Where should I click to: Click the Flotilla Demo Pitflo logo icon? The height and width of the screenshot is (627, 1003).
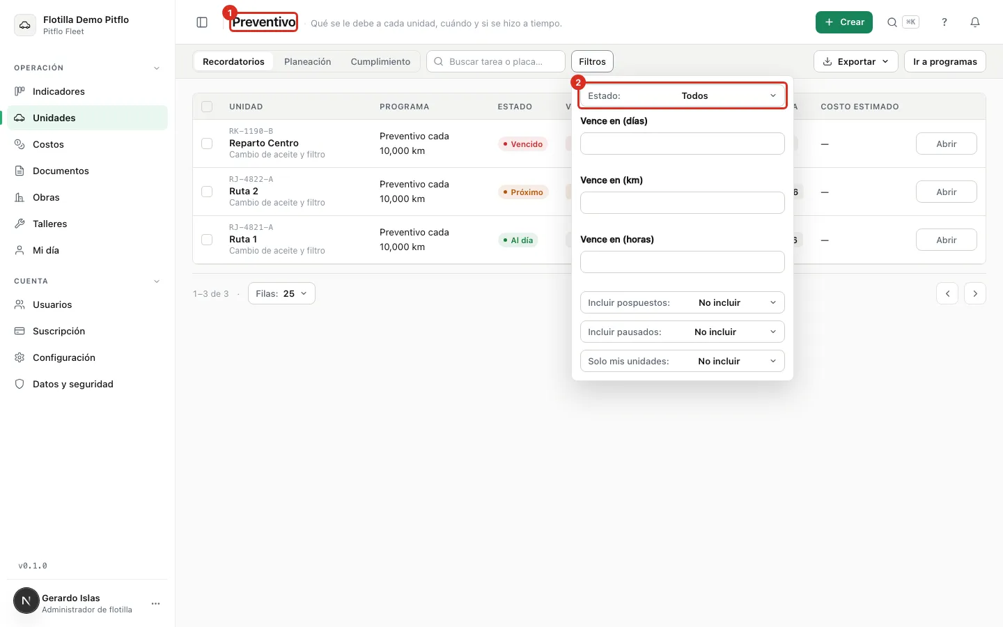[25, 25]
